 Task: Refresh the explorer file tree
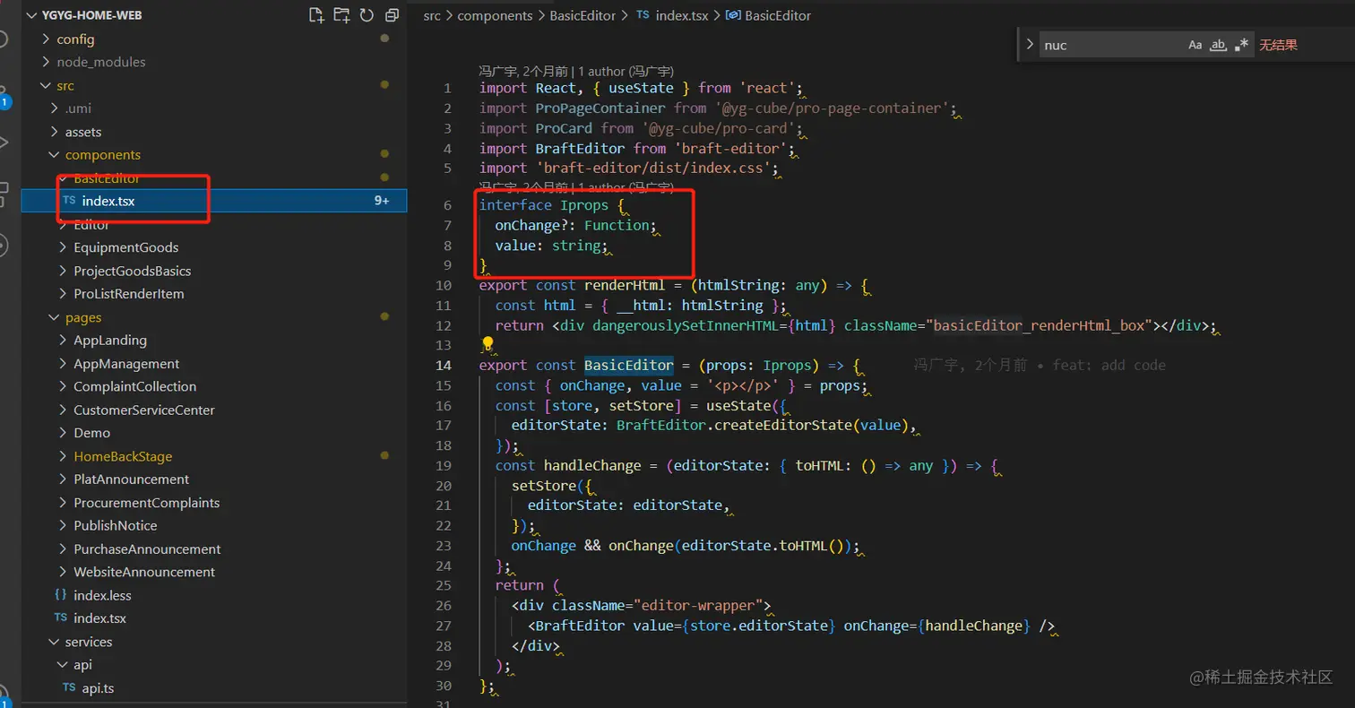coord(367,15)
